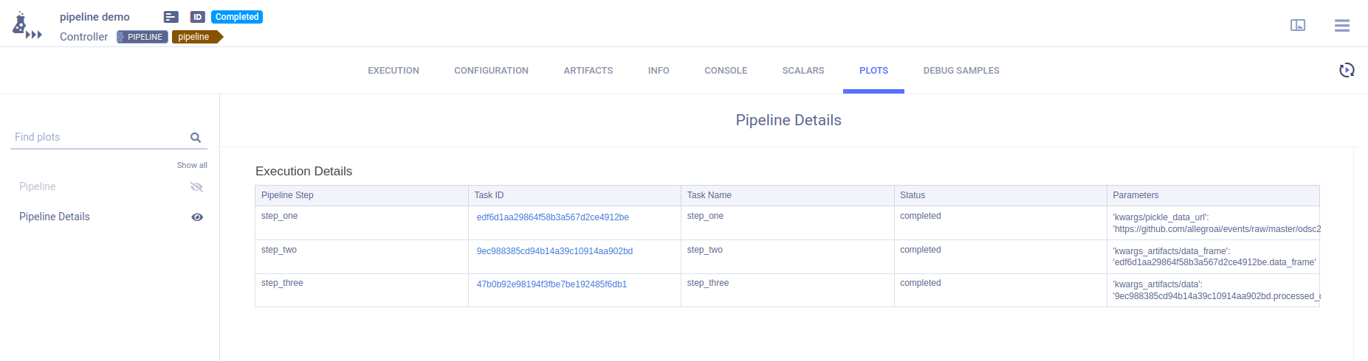
Task: Hide the Pipeline Details plot
Action: click(x=197, y=217)
